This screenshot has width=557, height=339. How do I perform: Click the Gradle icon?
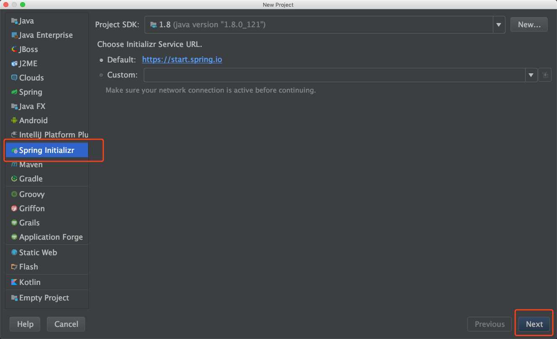click(15, 179)
